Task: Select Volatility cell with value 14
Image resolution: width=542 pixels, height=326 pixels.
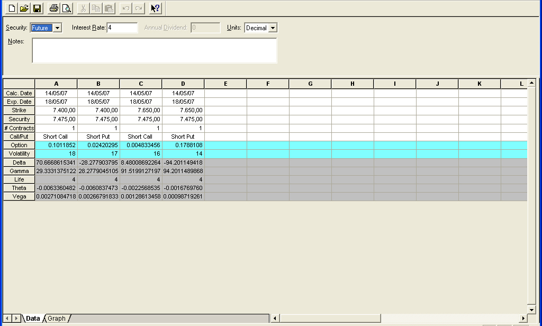Action: point(183,153)
